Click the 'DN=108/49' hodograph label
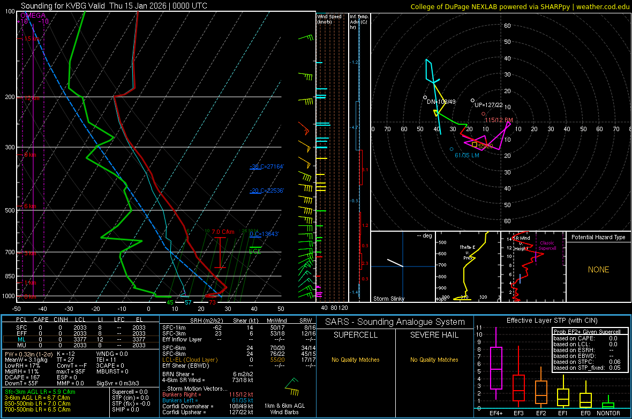The image size is (632, 419). pos(441,102)
